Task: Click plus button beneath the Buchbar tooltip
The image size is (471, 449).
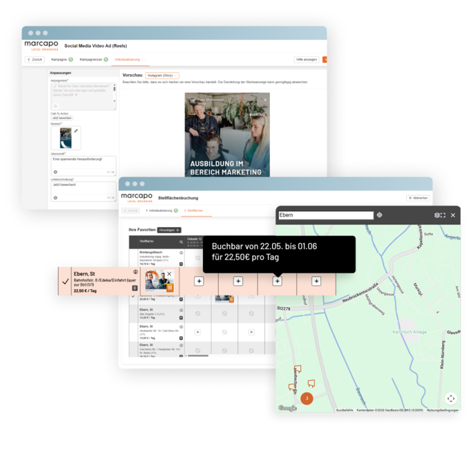Action: pyautogui.click(x=277, y=281)
